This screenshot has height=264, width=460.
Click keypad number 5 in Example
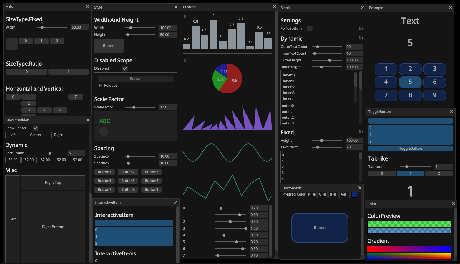(410, 82)
